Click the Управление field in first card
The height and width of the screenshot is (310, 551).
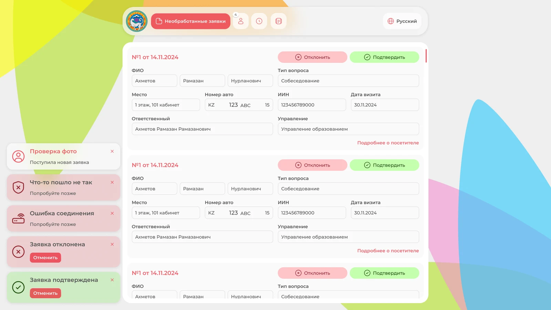(349, 129)
